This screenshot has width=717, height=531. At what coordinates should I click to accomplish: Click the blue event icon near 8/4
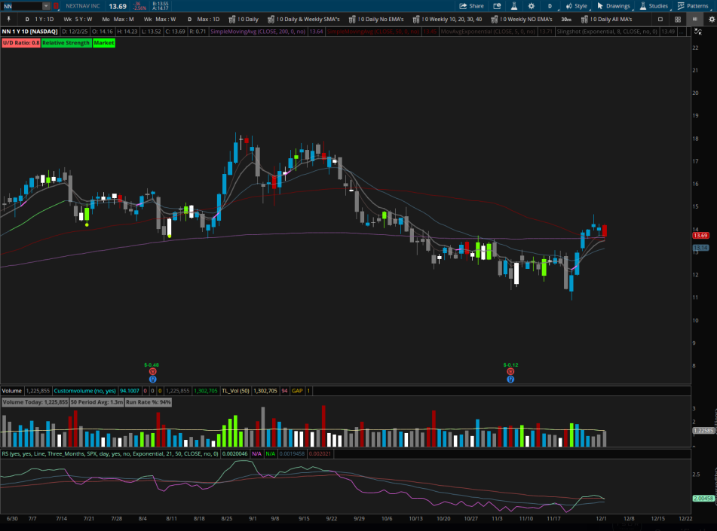(x=153, y=380)
